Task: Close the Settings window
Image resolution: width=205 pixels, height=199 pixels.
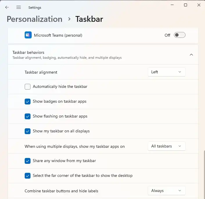Action: 199,5
